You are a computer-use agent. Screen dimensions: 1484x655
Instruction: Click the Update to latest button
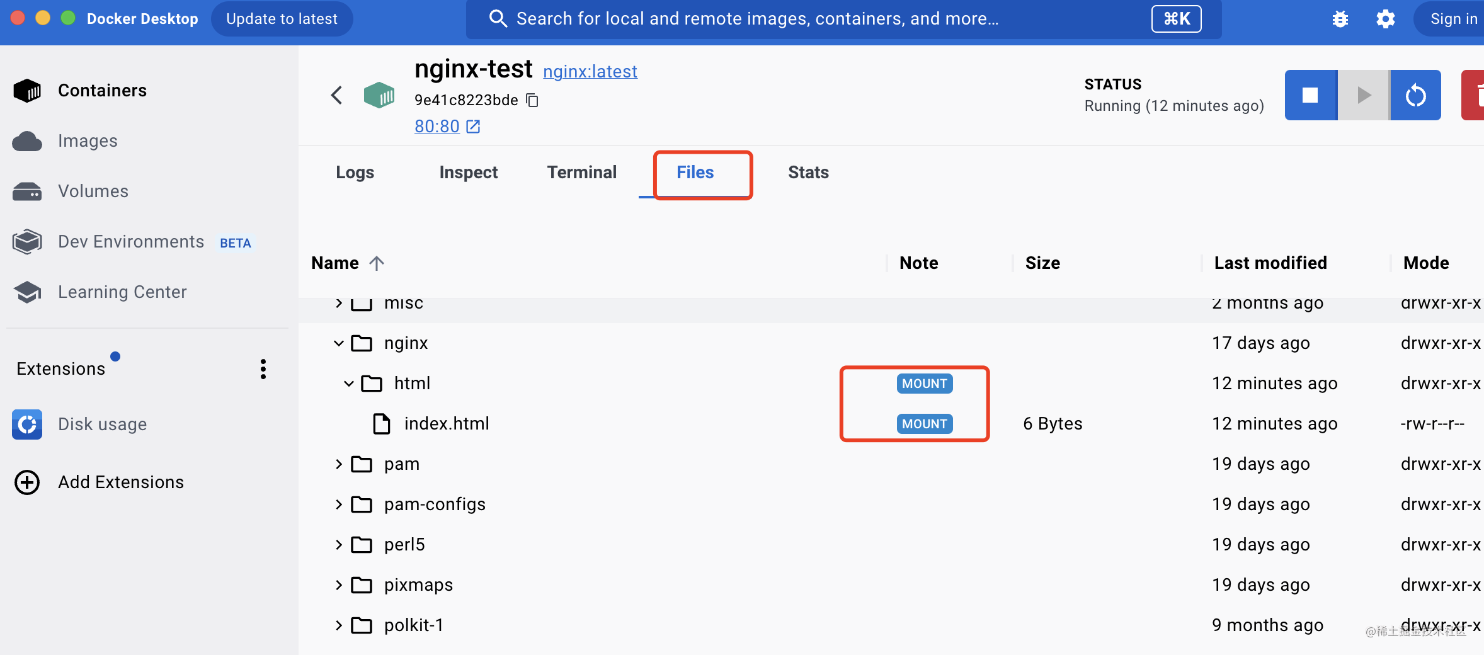pyautogui.click(x=282, y=19)
